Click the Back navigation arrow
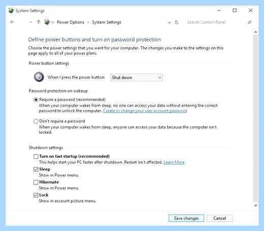Viewport: 264px width, 231px height. coord(12,22)
